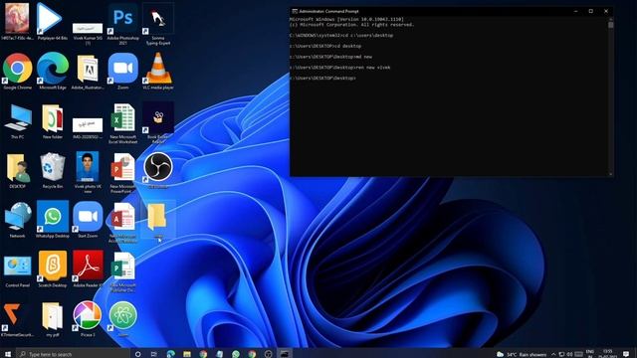Select the New Microsoft Access Database file
Screen dimensions: 637x358
(x=122, y=222)
